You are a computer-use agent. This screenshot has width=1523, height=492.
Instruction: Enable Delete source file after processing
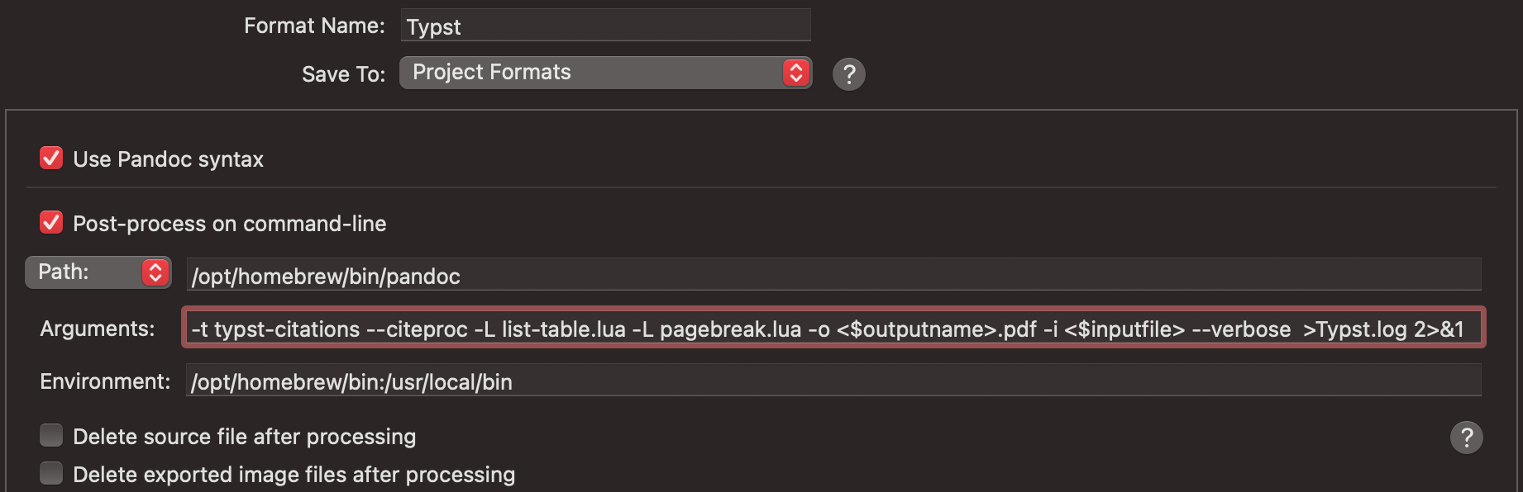tap(51, 435)
